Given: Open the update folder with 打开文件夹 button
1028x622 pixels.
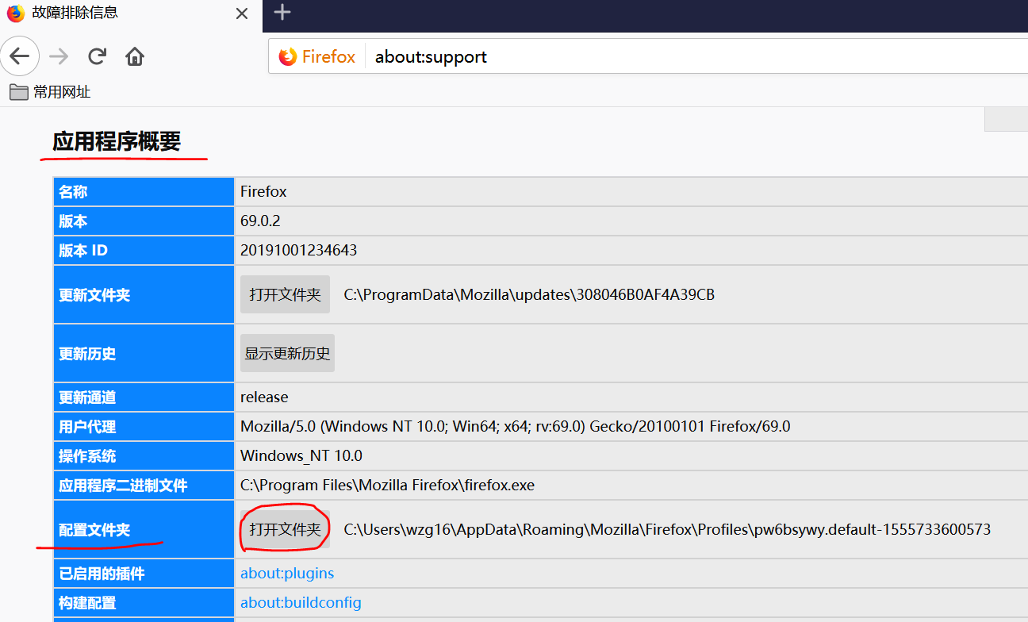Looking at the screenshot, I should [285, 294].
